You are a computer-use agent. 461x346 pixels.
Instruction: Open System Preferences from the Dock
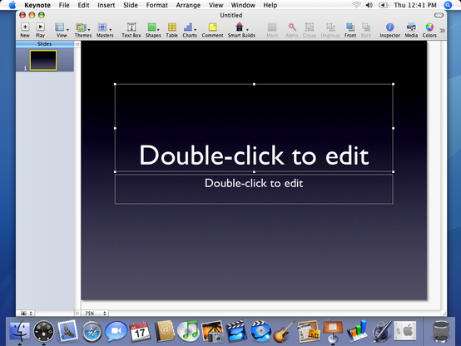coord(405,331)
